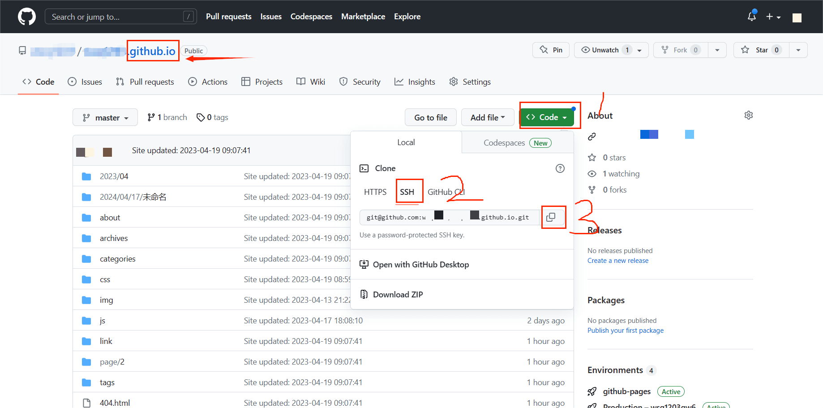Toggle the green Code dropdown button
Screen dimensions: 823x408
[x=547, y=117]
